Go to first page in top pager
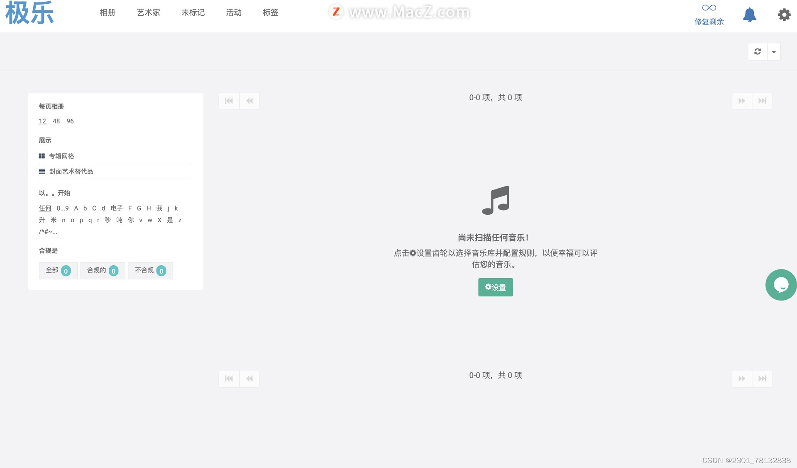 click(x=229, y=101)
